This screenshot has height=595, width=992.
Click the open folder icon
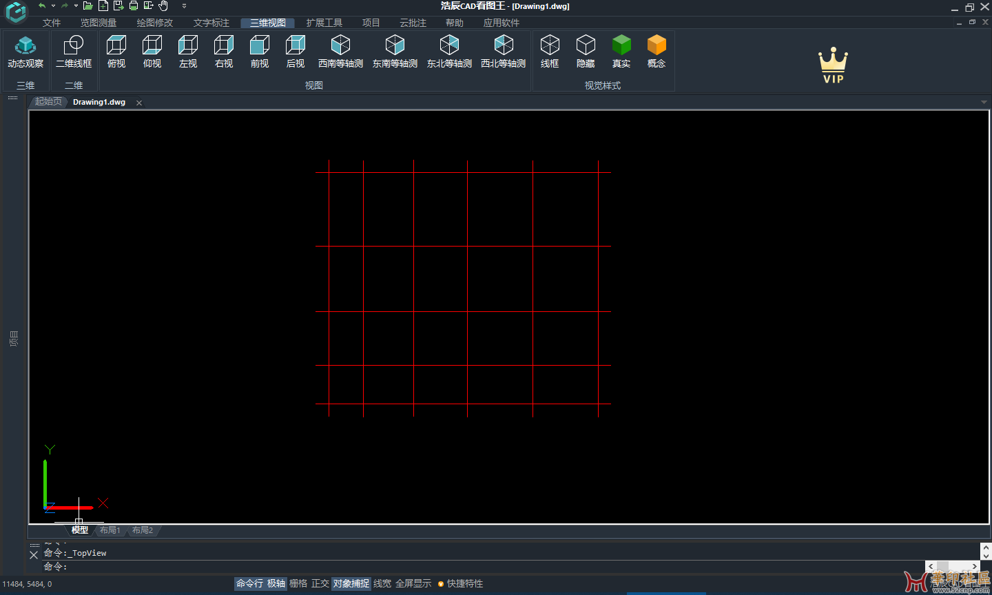(88, 6)
